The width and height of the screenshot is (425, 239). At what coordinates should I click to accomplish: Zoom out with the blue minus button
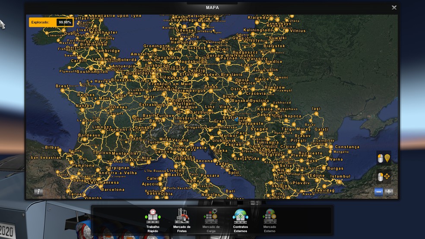pyautogui.click(x=379, y=192)
